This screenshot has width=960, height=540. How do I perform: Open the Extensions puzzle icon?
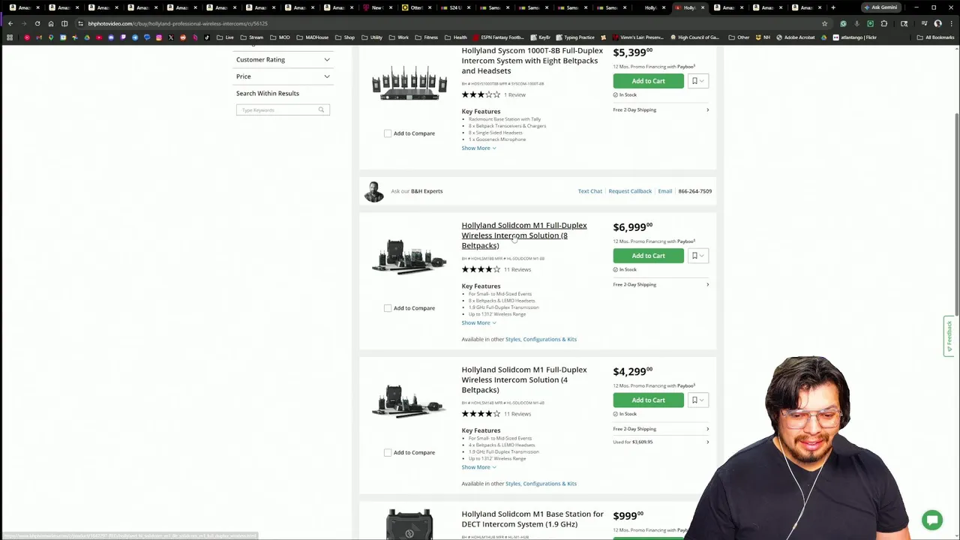(883, 23)
